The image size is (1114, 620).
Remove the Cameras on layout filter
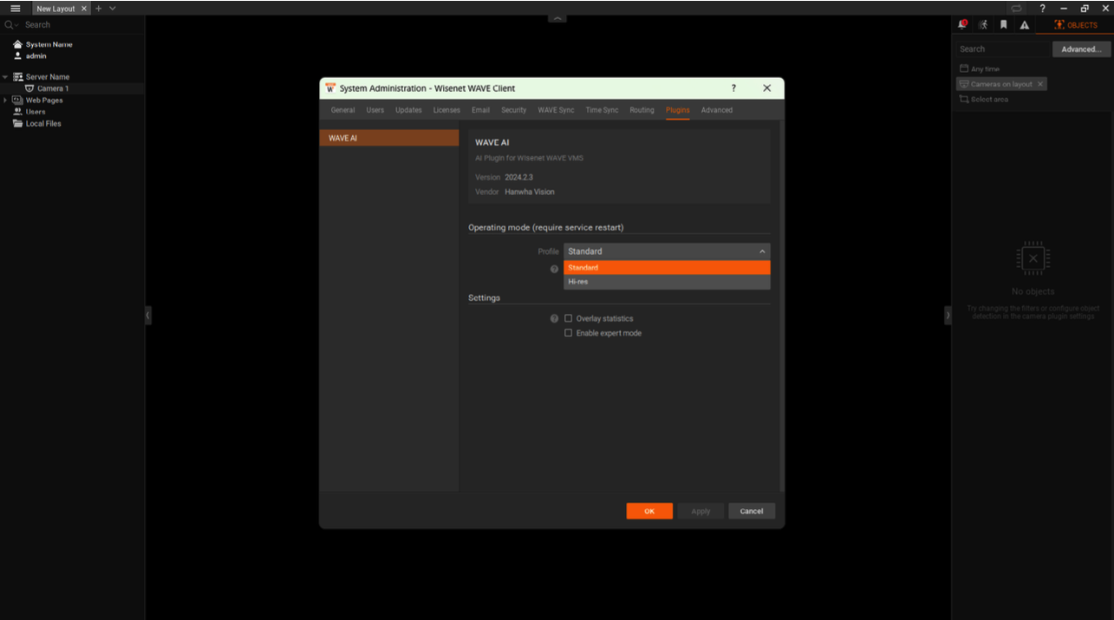coord(1040,84)
